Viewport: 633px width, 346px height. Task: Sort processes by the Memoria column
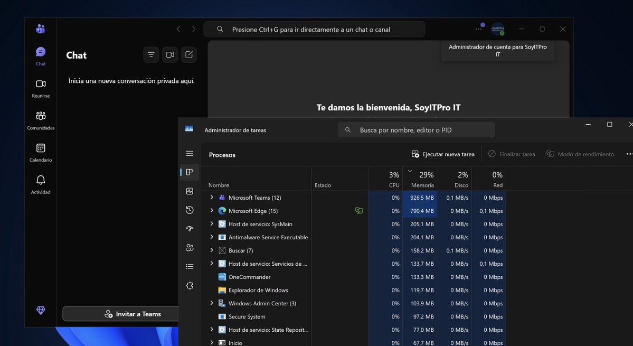coord(420,179)
